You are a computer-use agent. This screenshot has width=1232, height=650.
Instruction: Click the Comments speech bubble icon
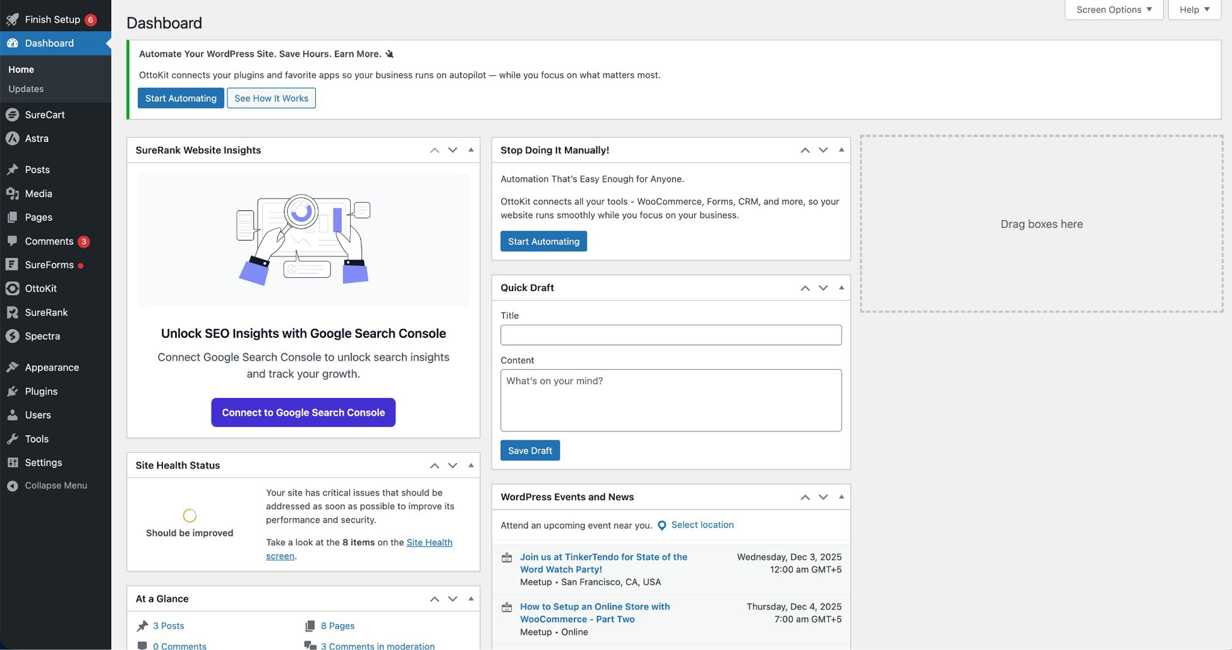tap(13, 241)
